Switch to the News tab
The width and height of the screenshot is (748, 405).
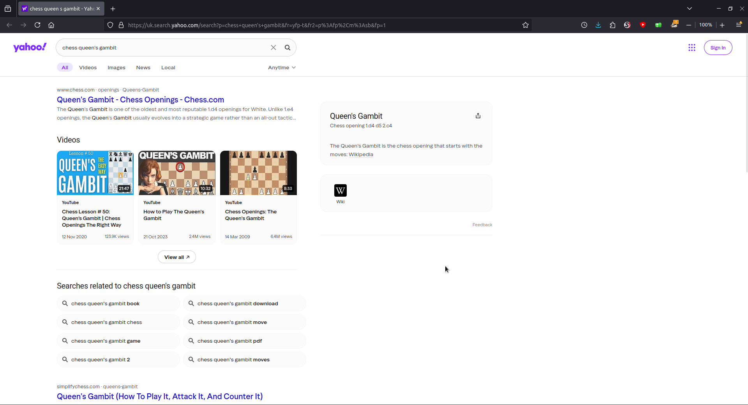pos(143,67)
